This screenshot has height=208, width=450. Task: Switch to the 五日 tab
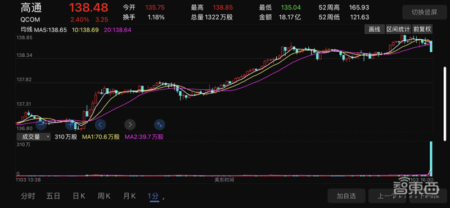pyautogui.click(x=53, y=196)
